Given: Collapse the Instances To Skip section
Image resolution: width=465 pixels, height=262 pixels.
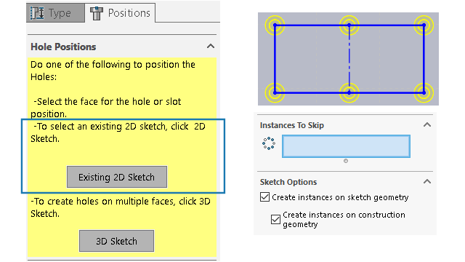Looking at the screenshot, I should (x=427, y=124).
